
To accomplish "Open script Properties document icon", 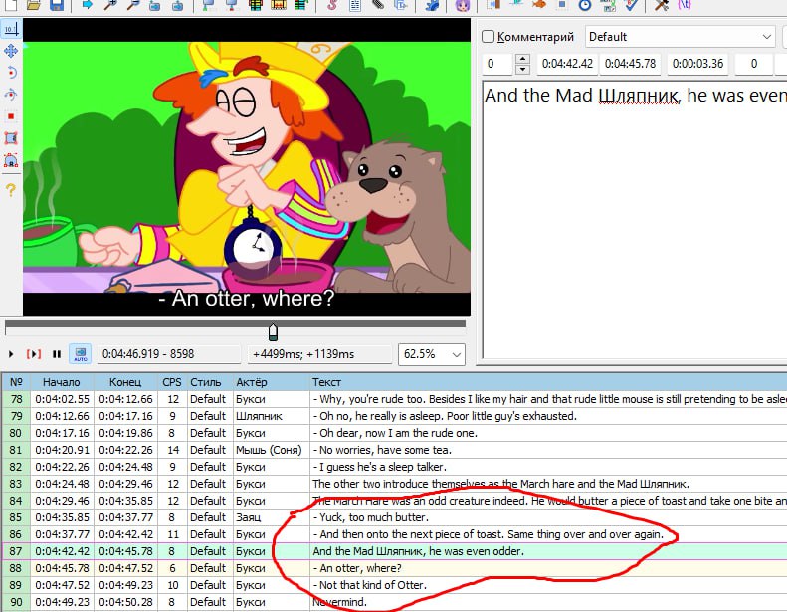I will click(x=355, y=5).
